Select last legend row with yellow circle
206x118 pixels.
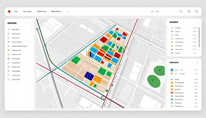[x=184, y=106]
